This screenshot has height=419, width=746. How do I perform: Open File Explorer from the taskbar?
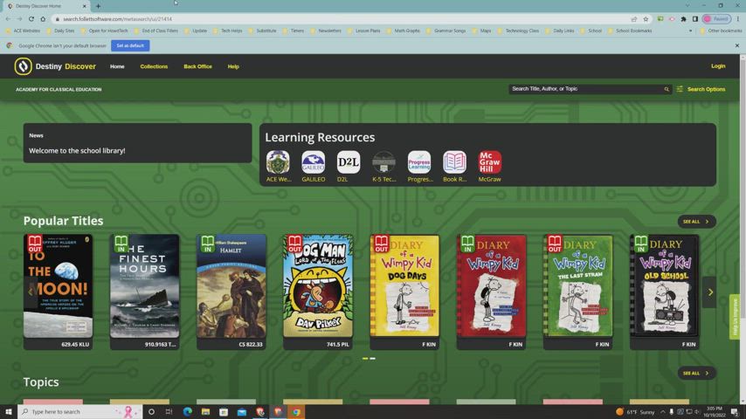click(x=205, y=411)
